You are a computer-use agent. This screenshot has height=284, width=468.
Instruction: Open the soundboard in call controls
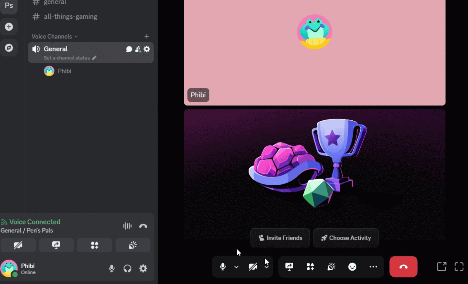click(x=331, y=267)
